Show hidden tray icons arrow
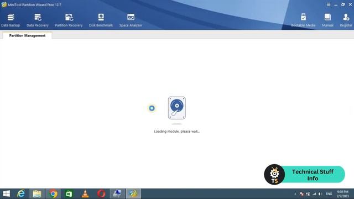Image resolution: width=354 pixels, height=199 pixels. pyautogui.click(x=295, y=194)
